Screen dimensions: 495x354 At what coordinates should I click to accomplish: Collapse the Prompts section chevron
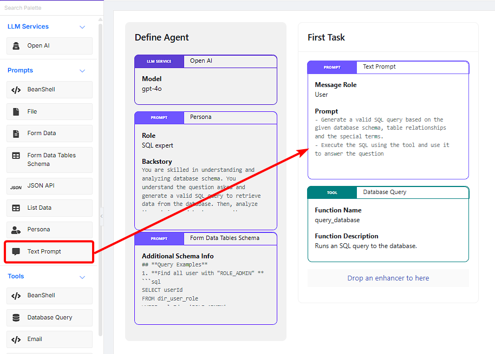[82, 71]
